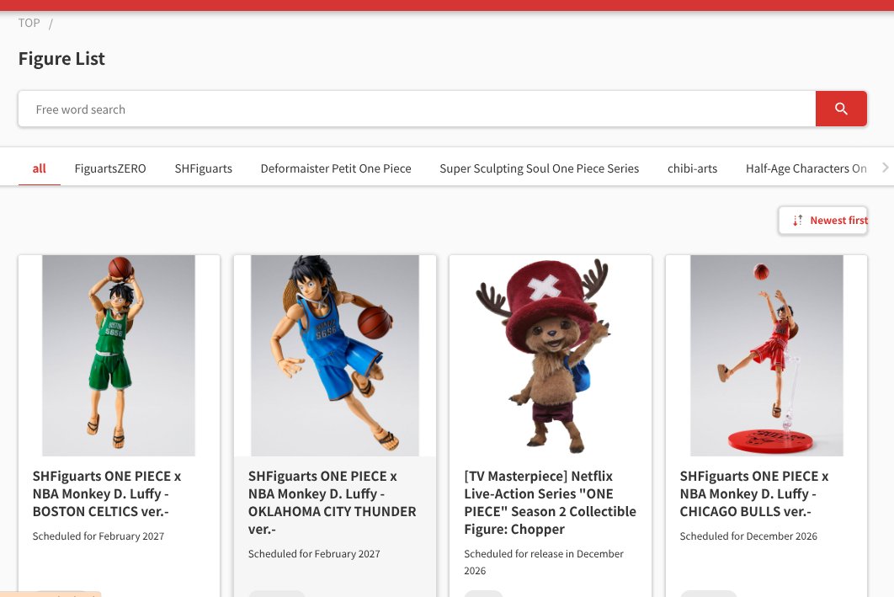Open the CHICAGO BULLS ver. title link
Image resolution: width=894 pixels, height=597 pixels.
point(753,493)
